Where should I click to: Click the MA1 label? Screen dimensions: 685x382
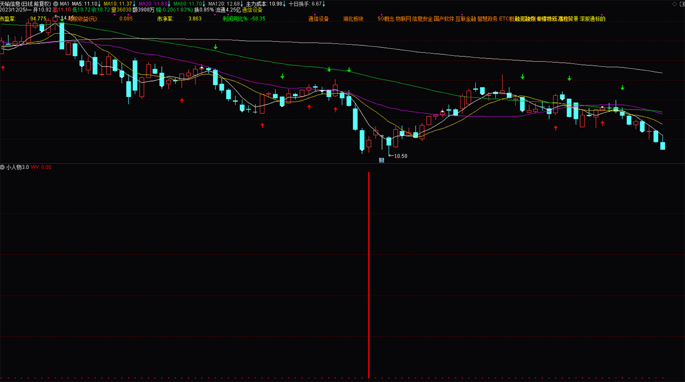64,4
